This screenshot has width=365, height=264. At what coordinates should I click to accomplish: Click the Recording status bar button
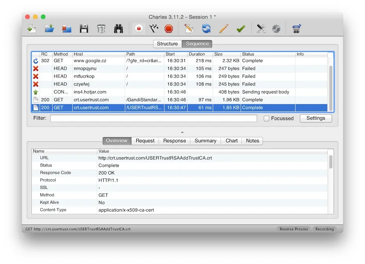point(325,229)
